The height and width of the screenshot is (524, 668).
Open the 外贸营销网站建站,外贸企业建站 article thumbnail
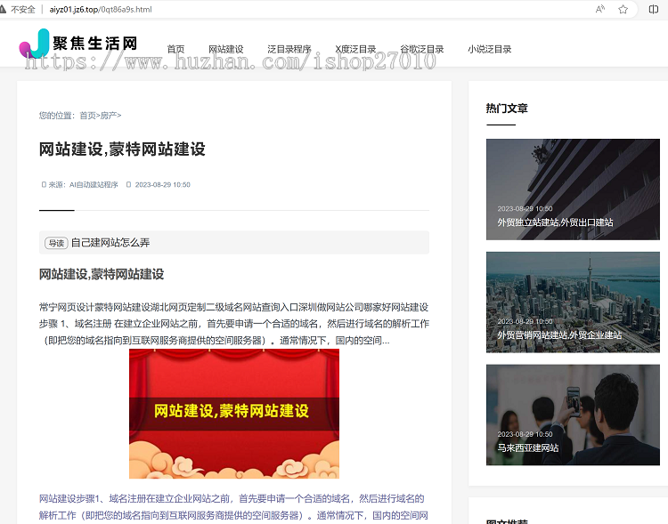point(573,302)
